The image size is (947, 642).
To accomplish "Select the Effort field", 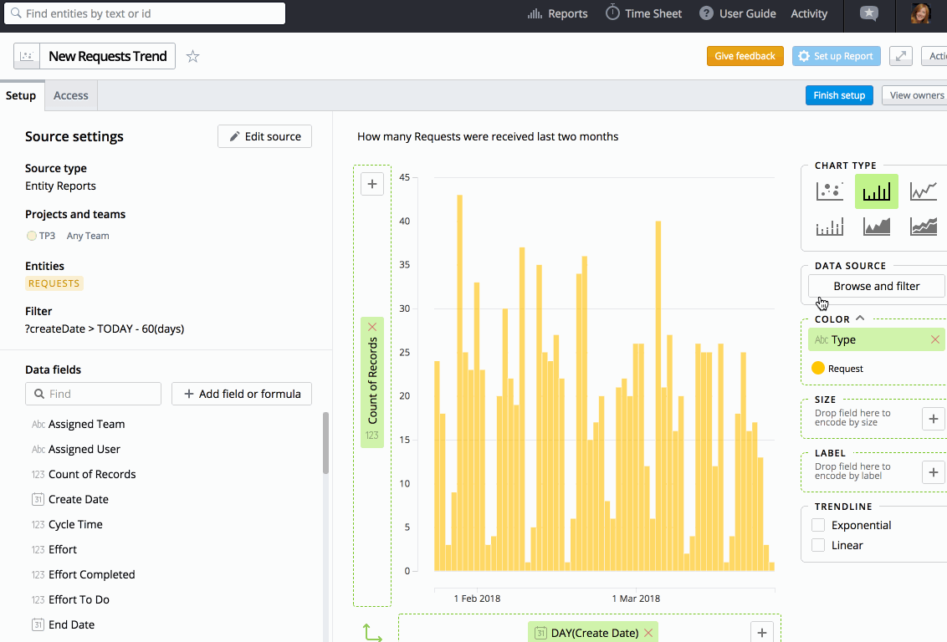I will pos(62,549).
